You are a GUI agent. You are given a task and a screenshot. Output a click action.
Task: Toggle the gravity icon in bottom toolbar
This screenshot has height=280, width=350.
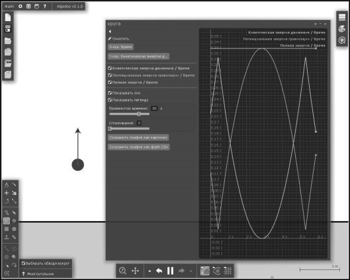(205, 271)
